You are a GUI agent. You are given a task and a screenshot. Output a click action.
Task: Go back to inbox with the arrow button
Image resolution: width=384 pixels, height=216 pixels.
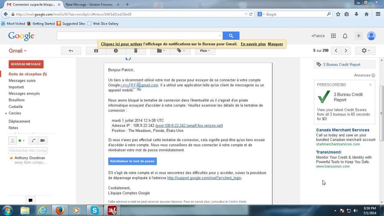click(71, 51)
